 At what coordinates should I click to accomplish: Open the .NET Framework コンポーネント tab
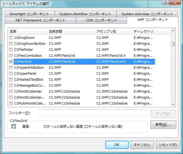pyautogui.click(x=40, y=20)
